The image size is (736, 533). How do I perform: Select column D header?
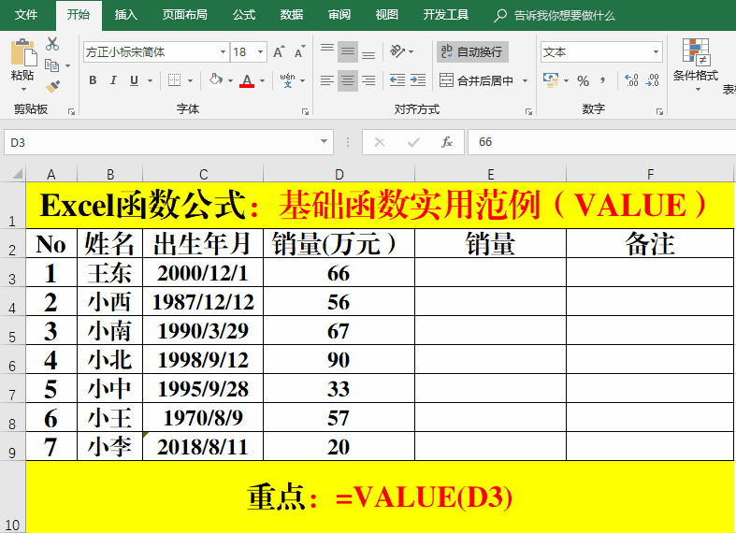339,175
